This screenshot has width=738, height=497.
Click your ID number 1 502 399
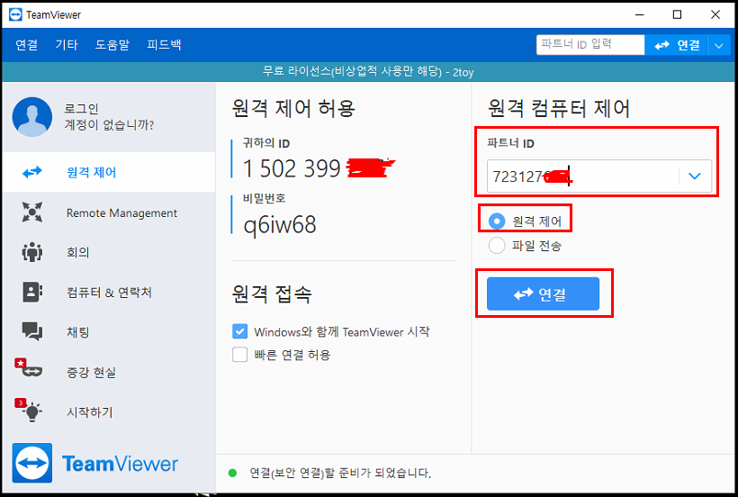(x=292, y=168)
